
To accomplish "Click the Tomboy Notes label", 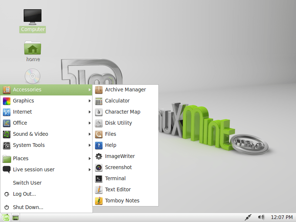I will click(x=122, y=201).
